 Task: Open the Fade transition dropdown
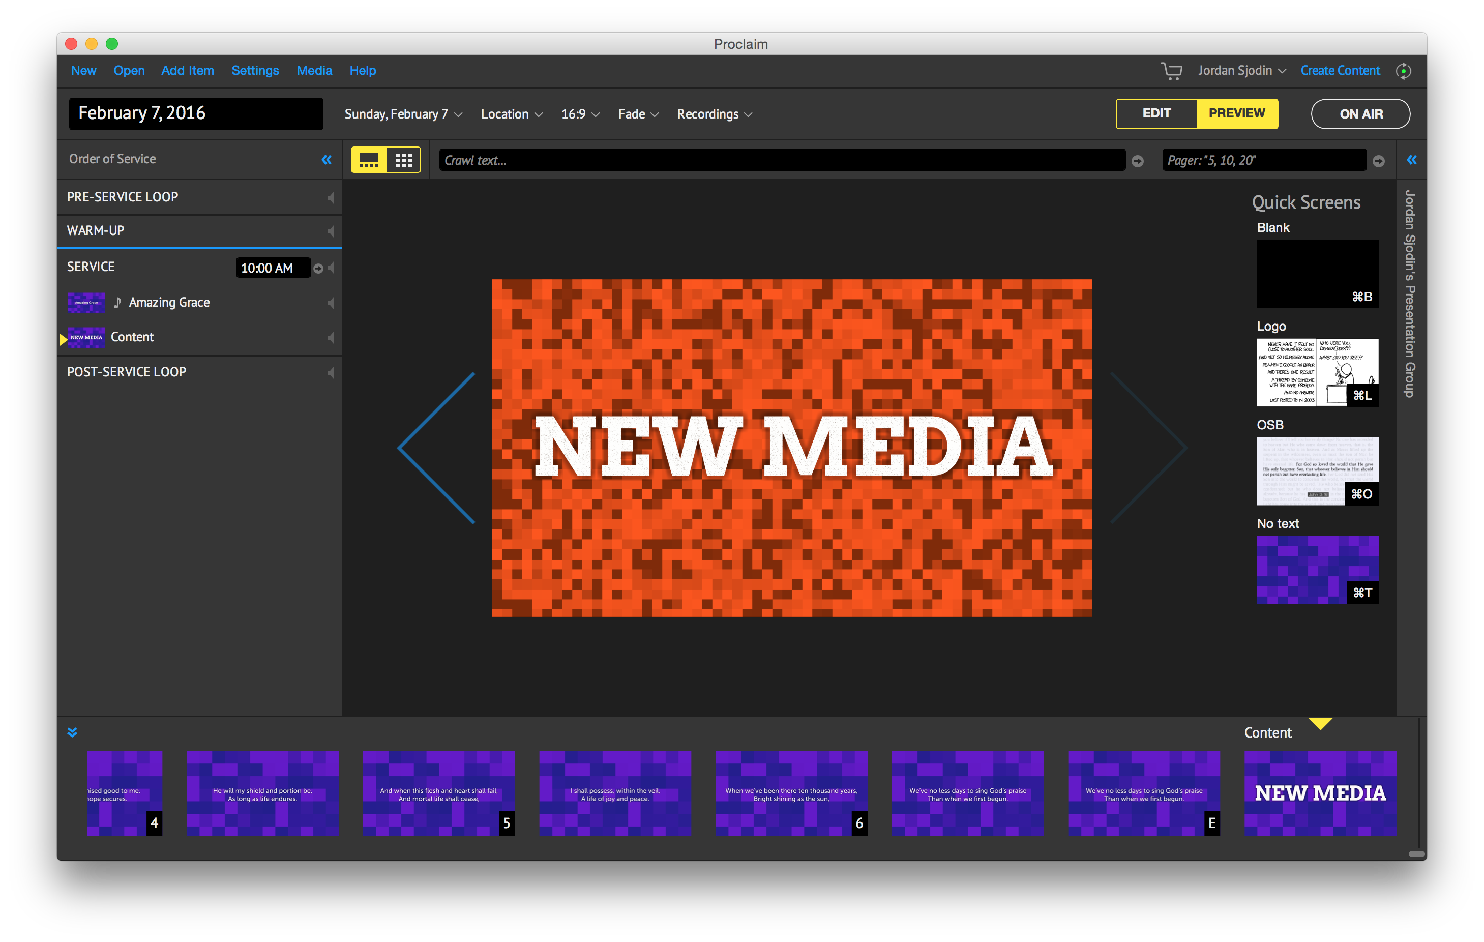tap(638, 114)
